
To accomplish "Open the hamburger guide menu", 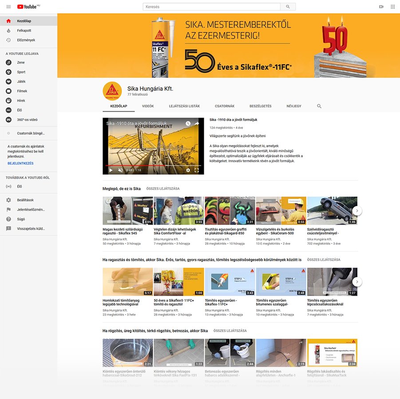I will (x=8, y=7).
